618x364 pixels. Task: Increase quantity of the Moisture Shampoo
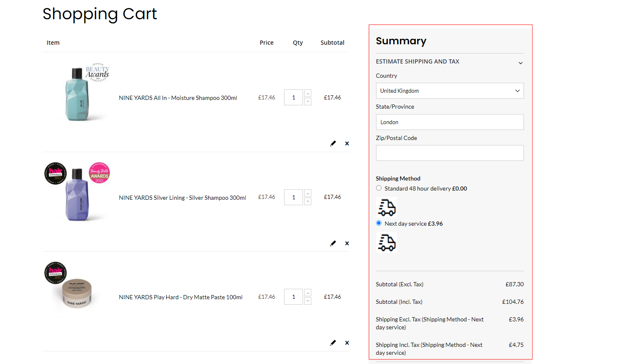(308, 93)
